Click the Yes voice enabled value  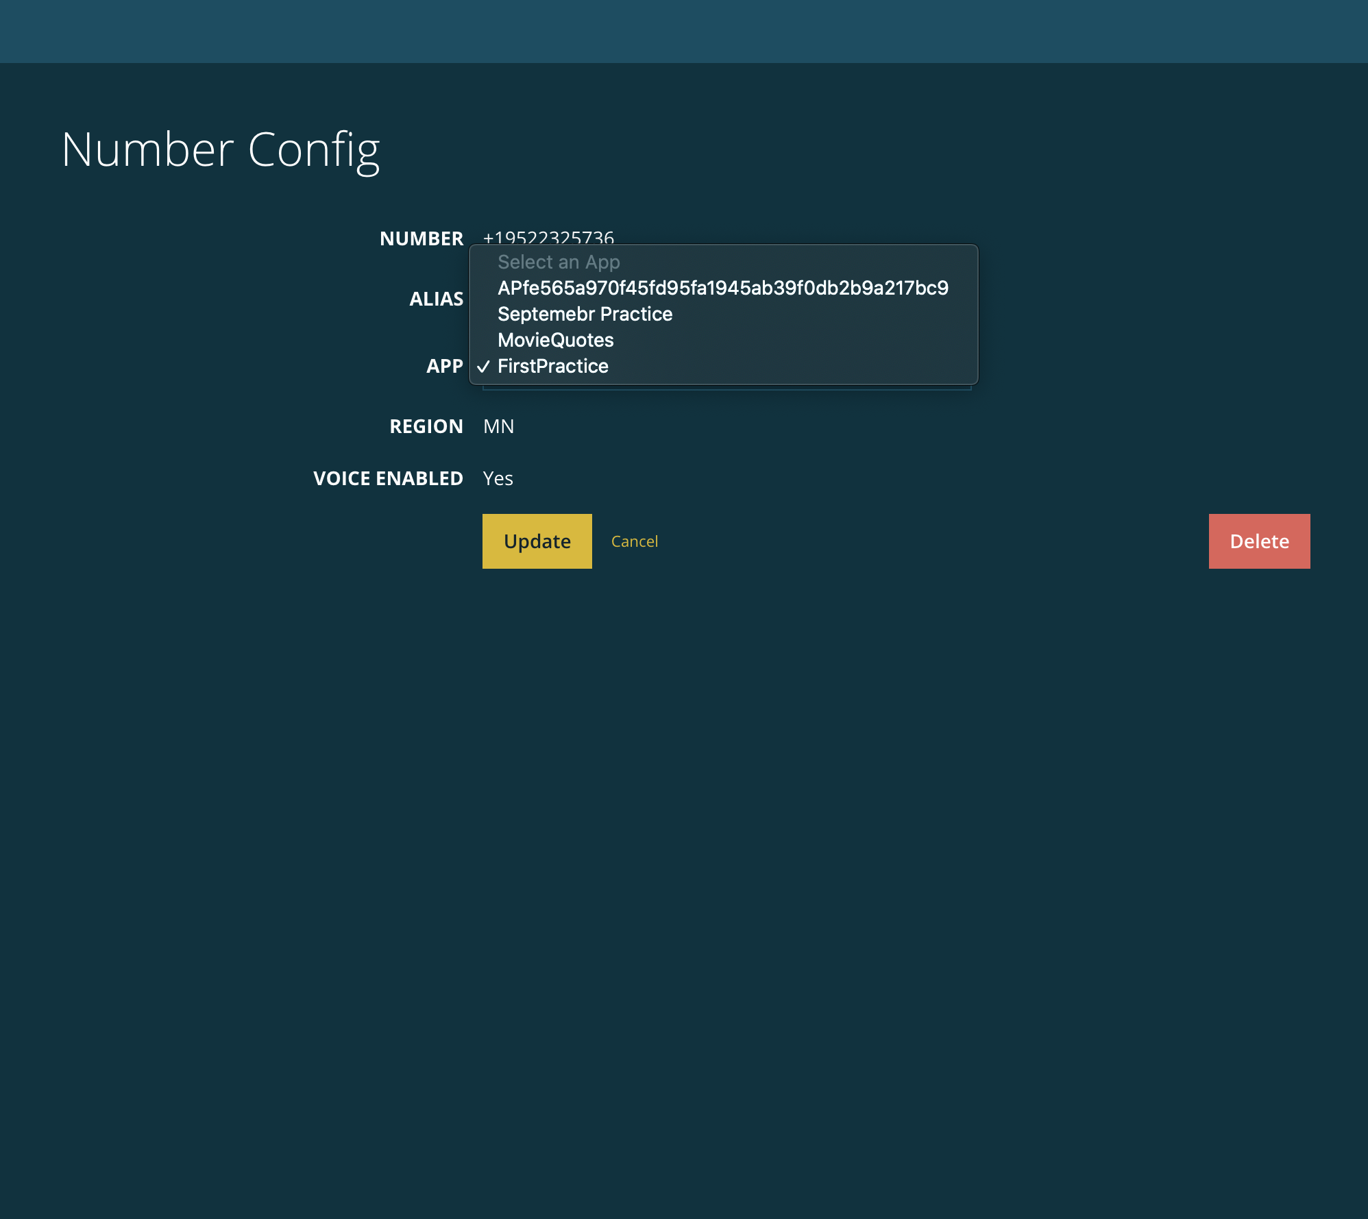pyautogui.click(x=498, y=478)
